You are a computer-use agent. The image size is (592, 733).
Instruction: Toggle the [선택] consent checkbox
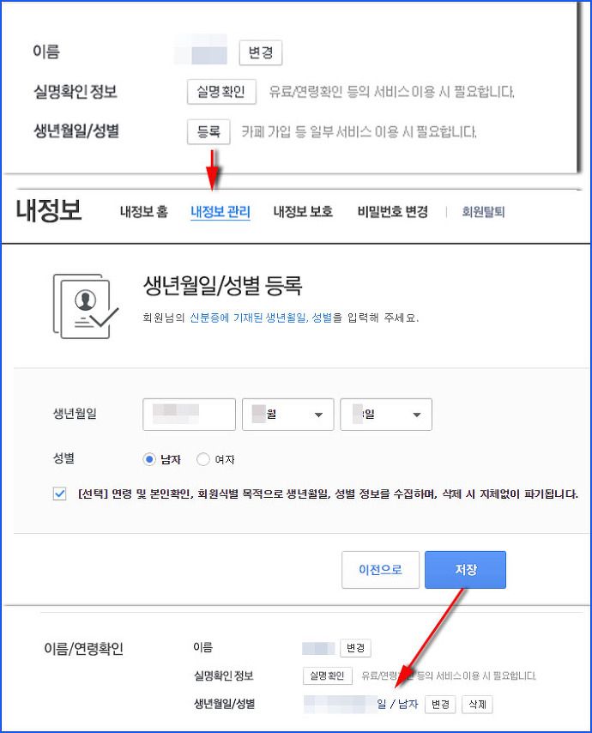tap(59, 494)
